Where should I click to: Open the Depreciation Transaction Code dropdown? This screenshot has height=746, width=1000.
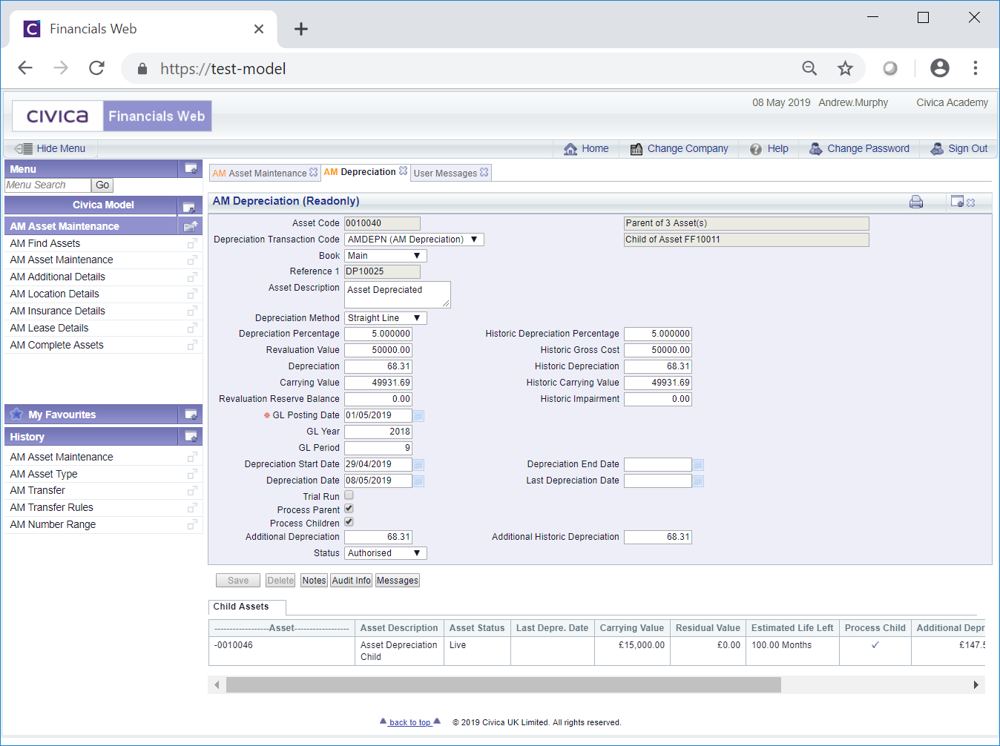[414, 240]
